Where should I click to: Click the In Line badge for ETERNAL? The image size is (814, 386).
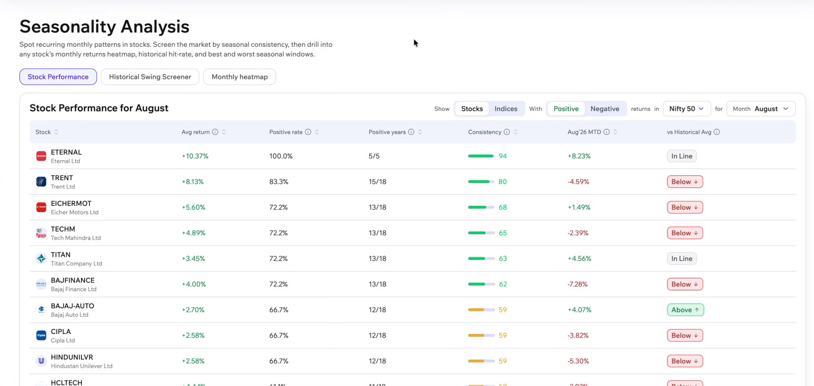pos(681,156)
